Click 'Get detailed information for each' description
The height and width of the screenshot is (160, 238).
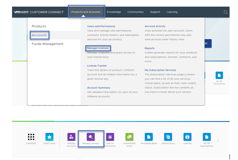[113, 94]
